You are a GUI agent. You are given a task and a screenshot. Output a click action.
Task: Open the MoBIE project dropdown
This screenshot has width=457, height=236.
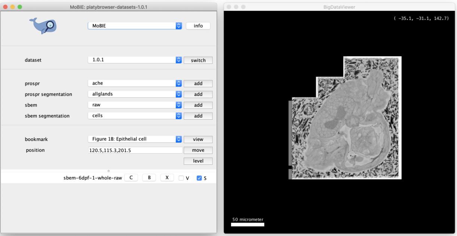[135, 26]
